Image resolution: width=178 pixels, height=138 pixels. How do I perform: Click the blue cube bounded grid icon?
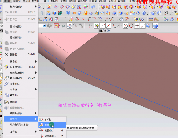coord(155,26)
